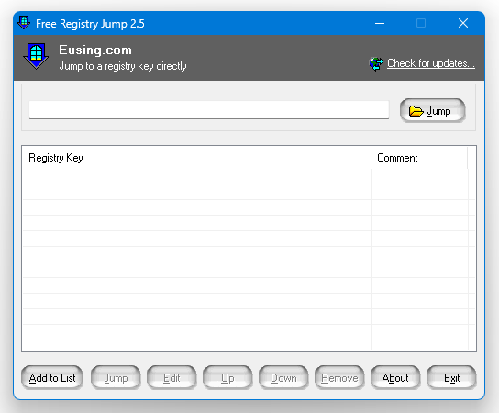This screenshot has height=413, width=499.
Task: Open the About dialog
Action: (x=395, y=377)
